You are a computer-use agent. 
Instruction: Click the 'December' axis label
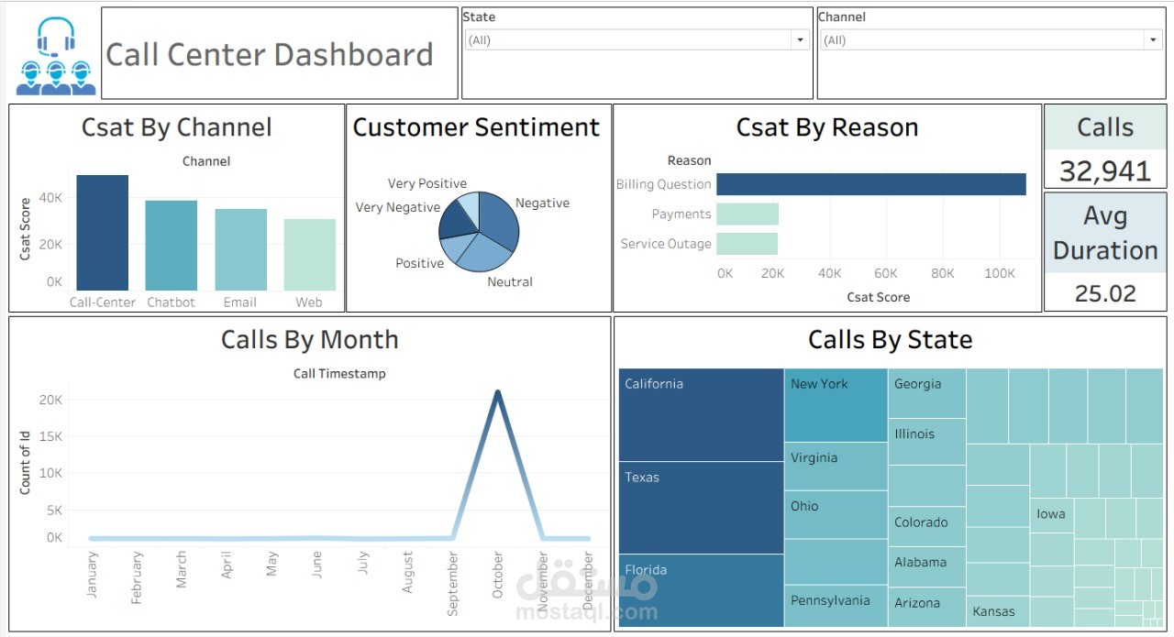pos(588,583)
